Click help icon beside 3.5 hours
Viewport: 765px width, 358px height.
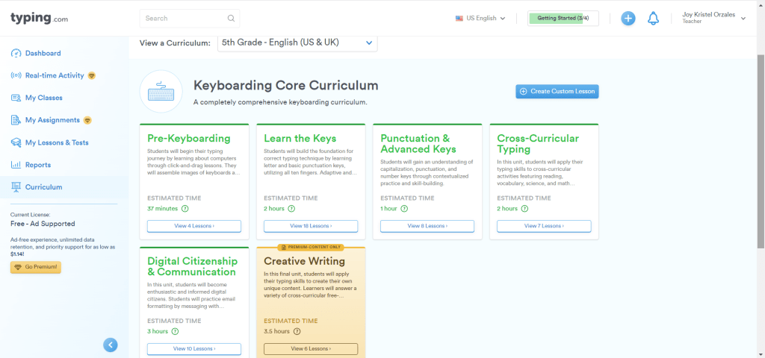click(297, 331)
